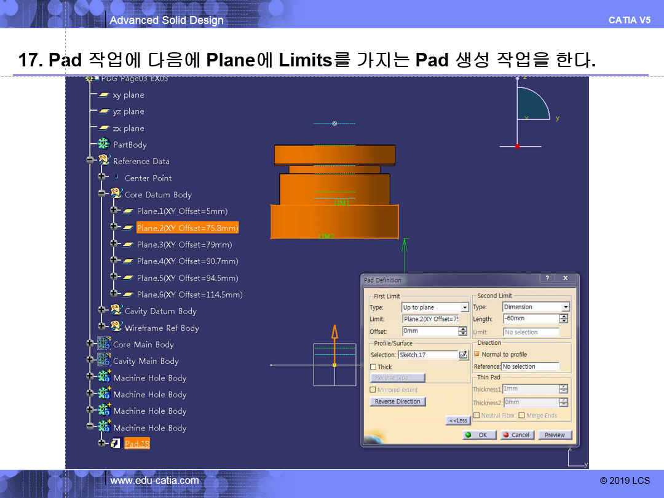Toggle the Normal to profile checkbox

tap(476, 354)
